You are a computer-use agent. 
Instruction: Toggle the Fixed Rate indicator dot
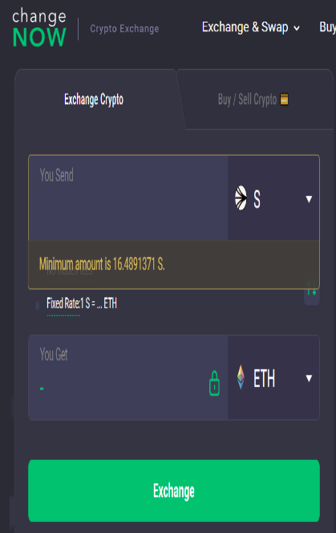38,305
